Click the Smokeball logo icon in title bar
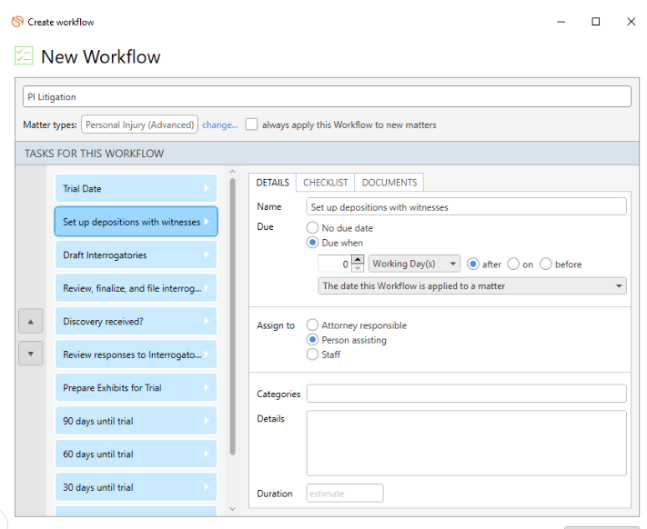 tap(17, 22)
